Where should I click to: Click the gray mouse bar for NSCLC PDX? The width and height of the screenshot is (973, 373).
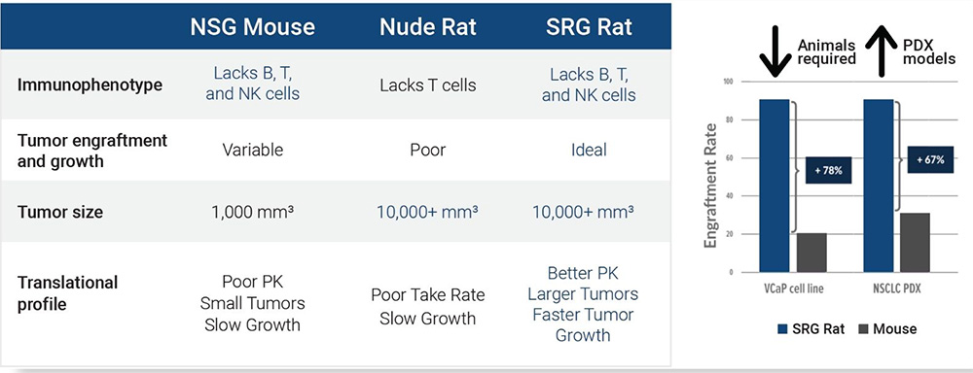[x=915, y=243]
